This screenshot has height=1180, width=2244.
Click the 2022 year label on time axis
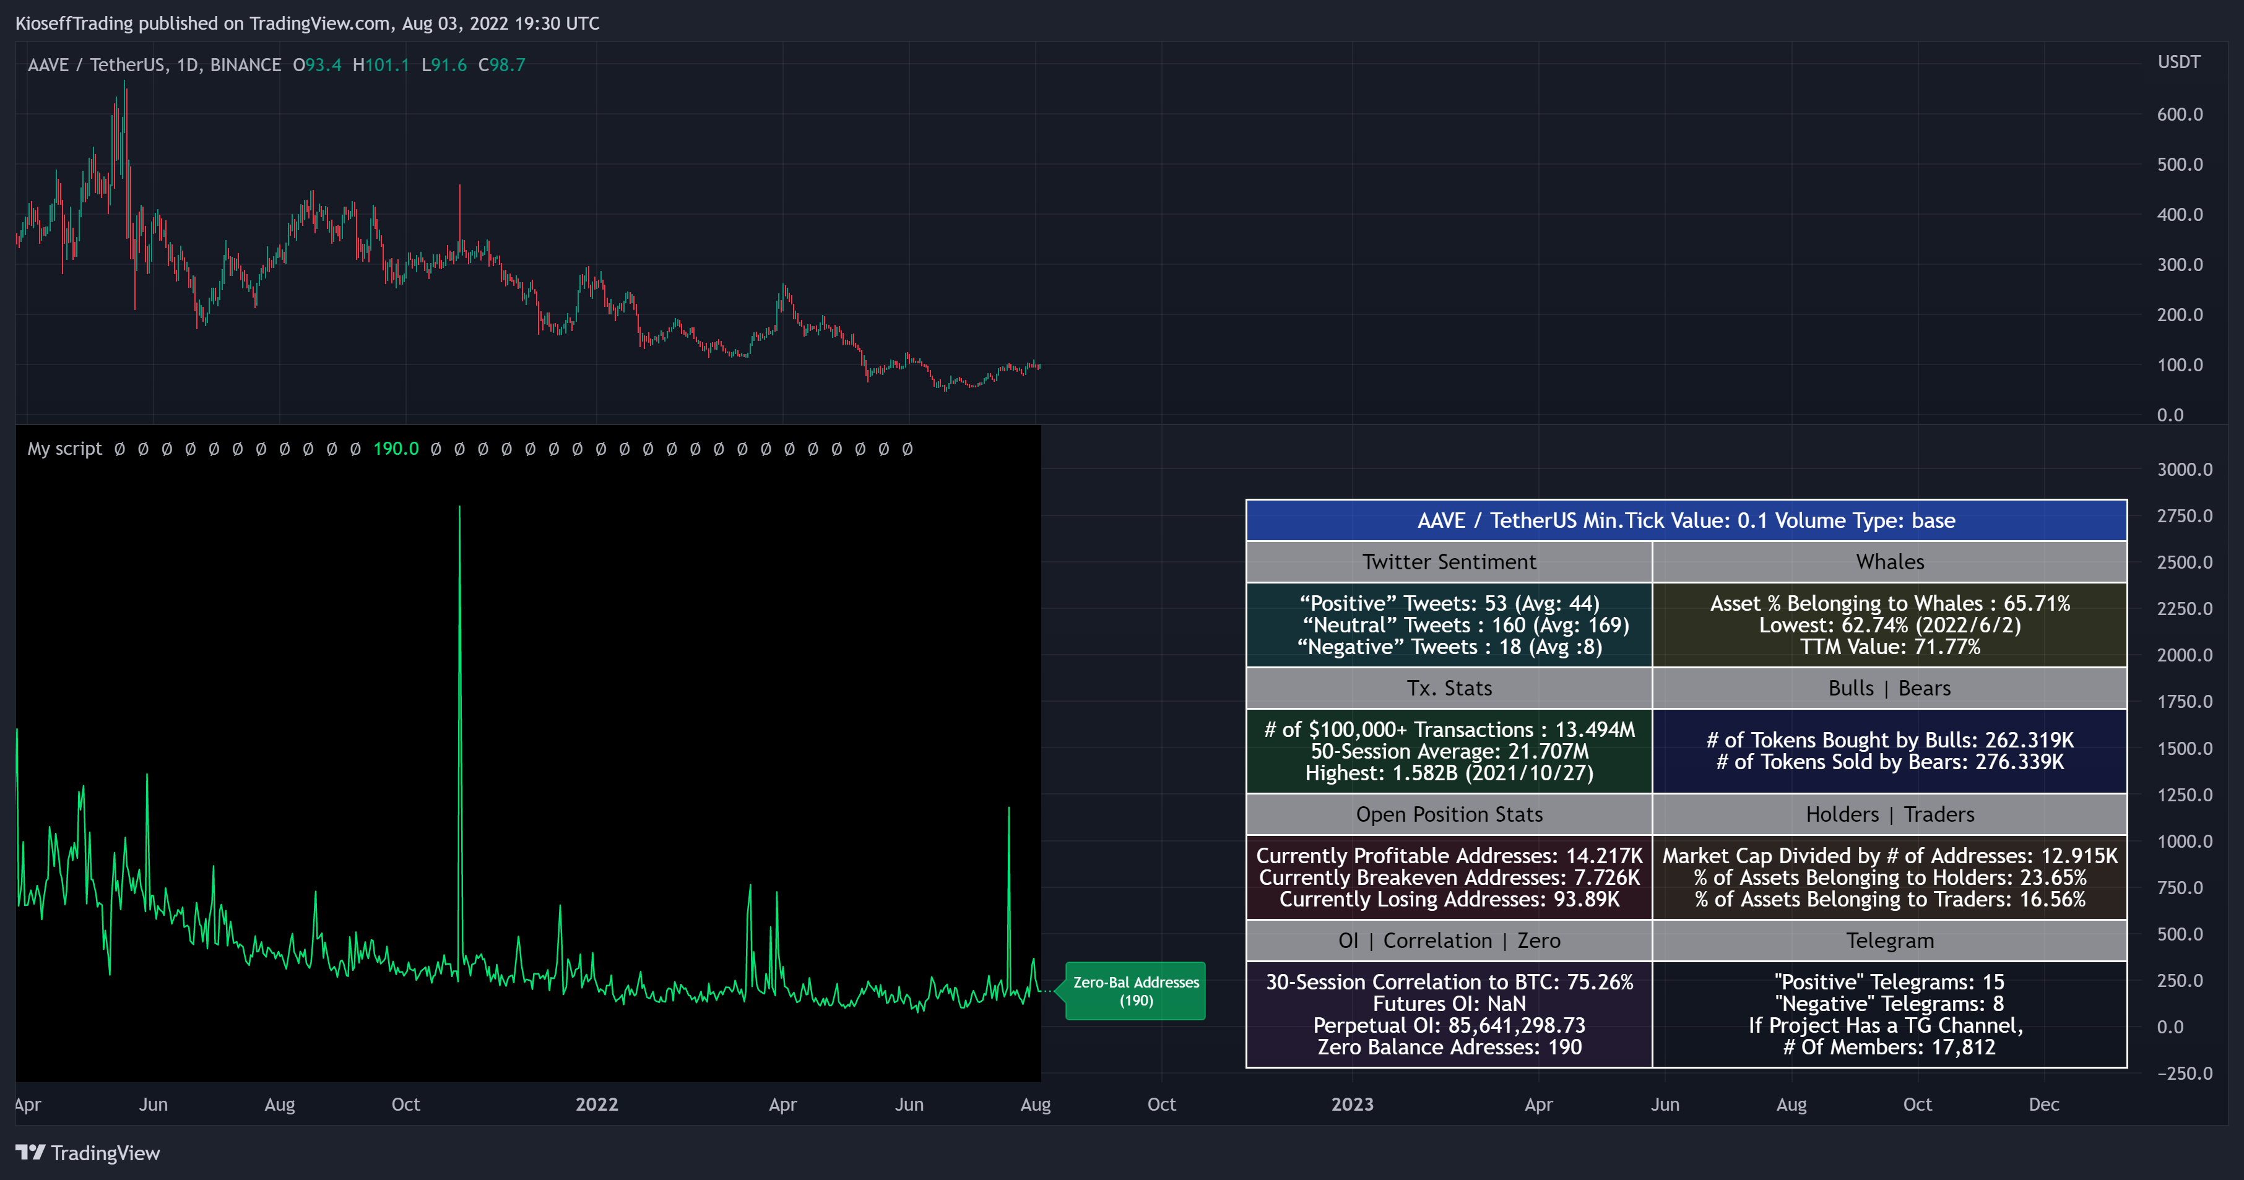(x=597, y=1105)
